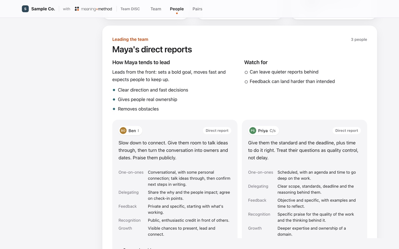Image resolution: width=399 pixels, height=249 pixels.
Task: Click the How Maya tends to lead heading
Action: click(x=141, y=62)
